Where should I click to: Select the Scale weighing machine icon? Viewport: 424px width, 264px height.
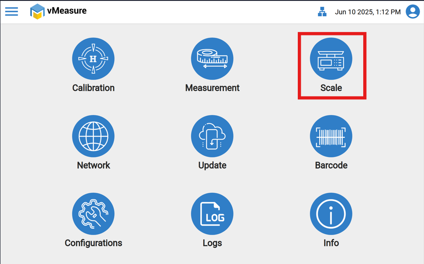[x=331, y=59]
